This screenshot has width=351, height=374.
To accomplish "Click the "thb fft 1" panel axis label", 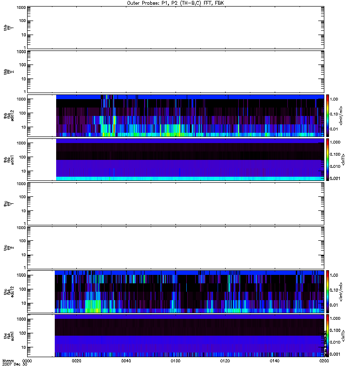I will [8, 28].
